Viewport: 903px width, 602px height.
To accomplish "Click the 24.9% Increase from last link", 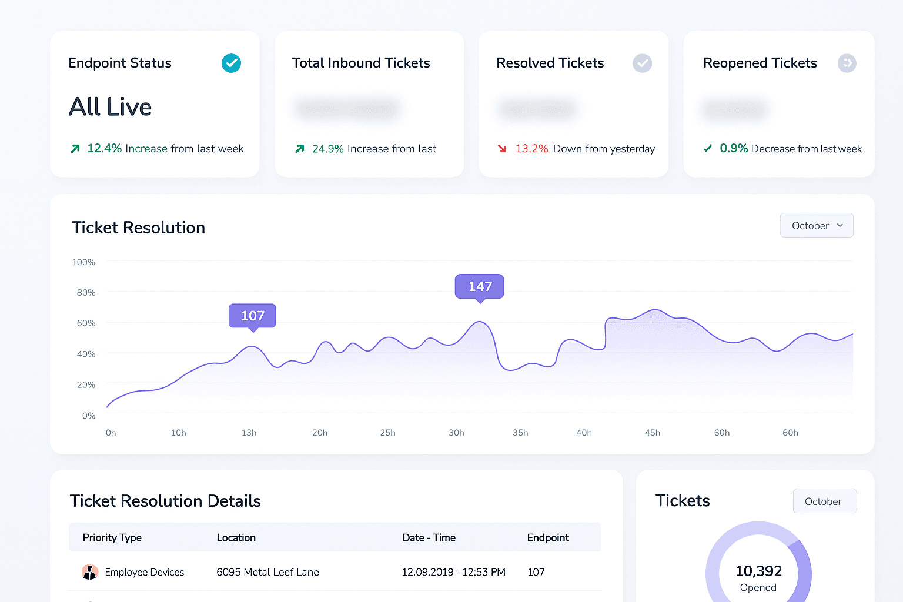I will coord(374,148).
